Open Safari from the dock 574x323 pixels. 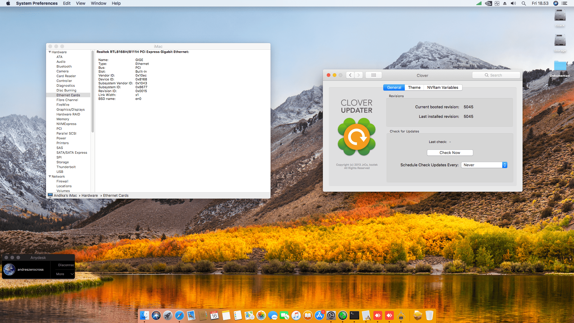pyautogui.click(x=179, y=315)
